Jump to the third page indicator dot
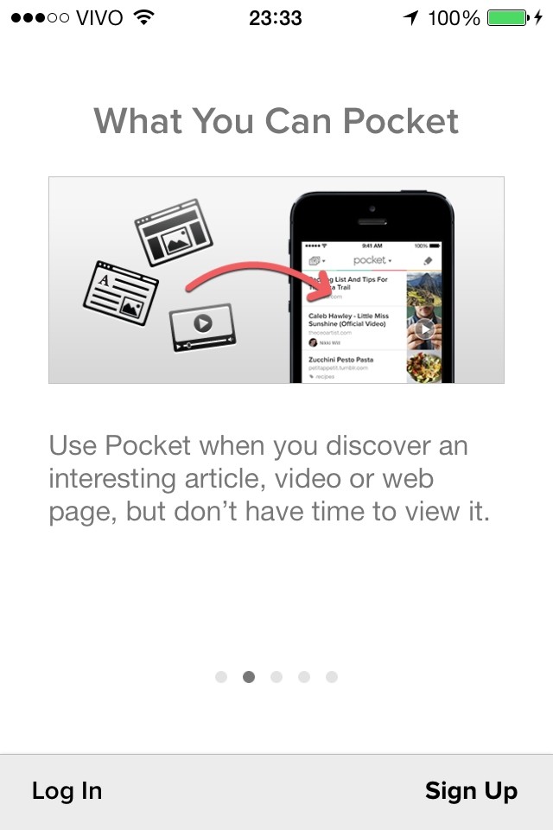Viewport: 553px width, 830px height. click(x=276, y=676)
